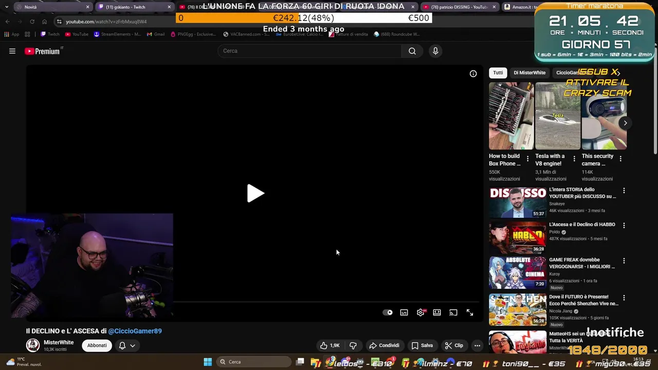The image size is (658, 370).
Task: Go back in browser history
Action: click(7, 22)
